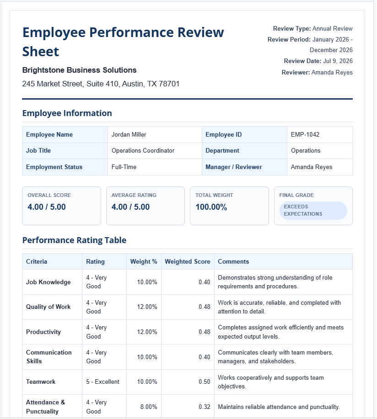Click the Attendance 0.32 weighted score
The height and width of the screenshot is (419, 377).
coord(188,407)
